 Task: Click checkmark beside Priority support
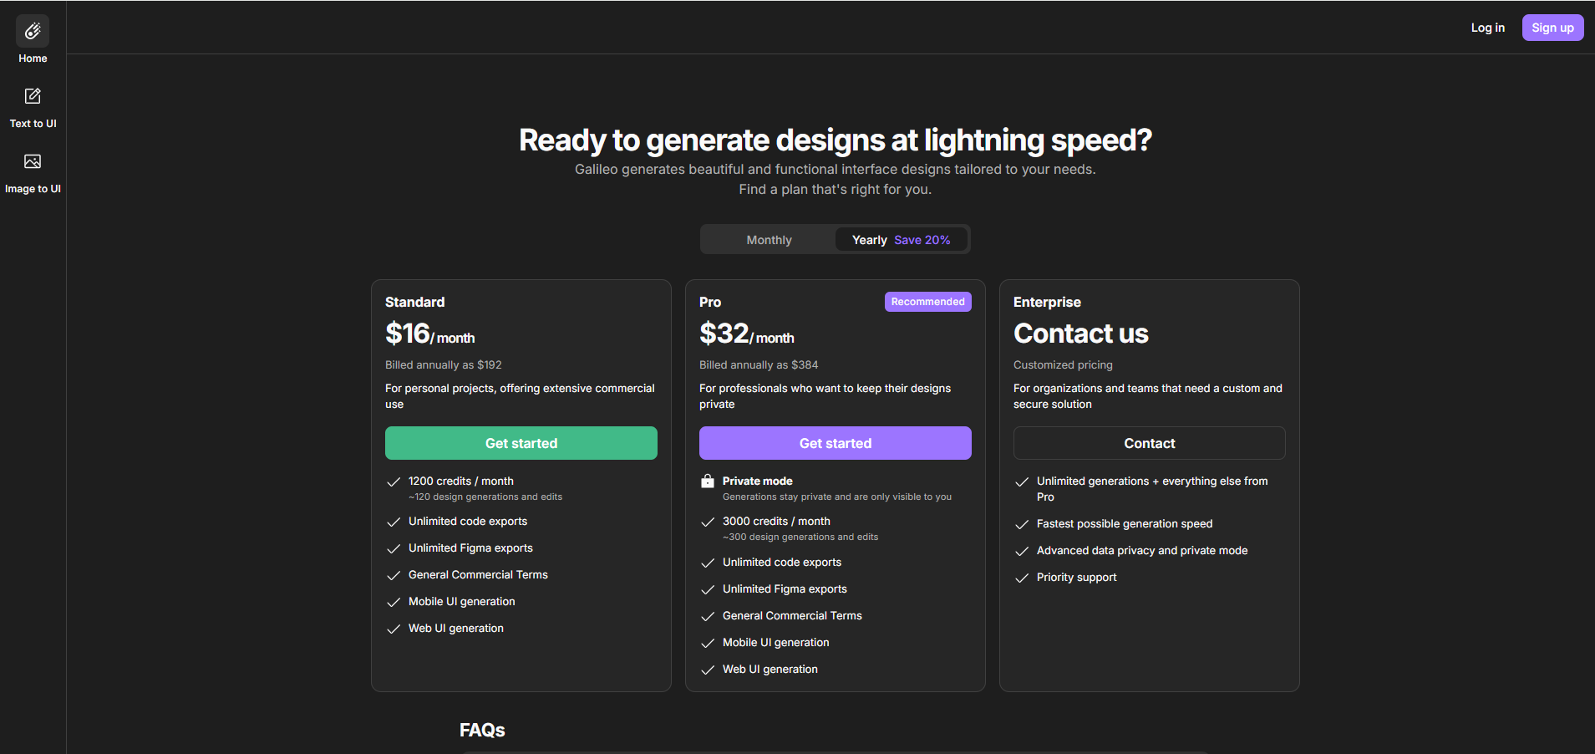click(1022, 578)
